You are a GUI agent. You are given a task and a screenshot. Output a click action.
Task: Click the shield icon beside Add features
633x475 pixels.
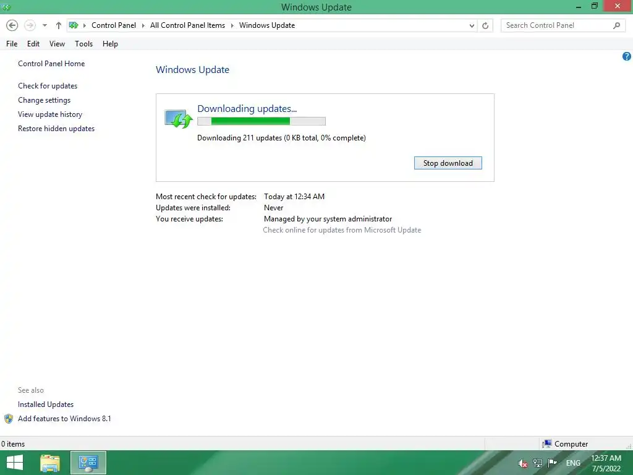click(9, 419)
